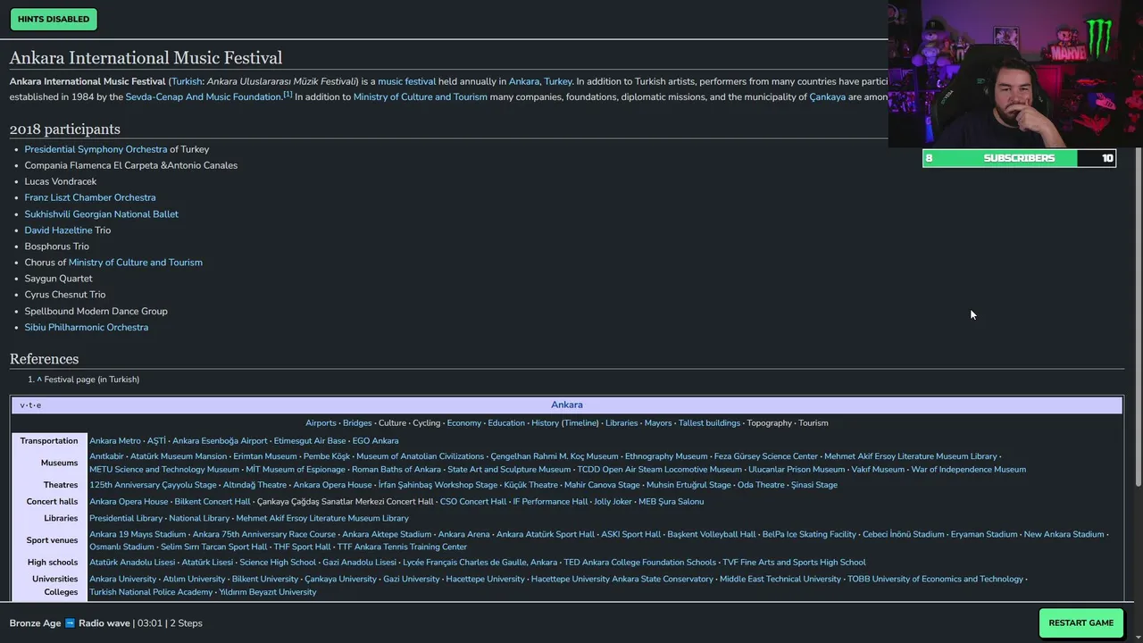Click the 'Spellbound Modern Dance Group' list item
The height and width of the screenshot is (643, 1143).
click(x=96, y=312)
